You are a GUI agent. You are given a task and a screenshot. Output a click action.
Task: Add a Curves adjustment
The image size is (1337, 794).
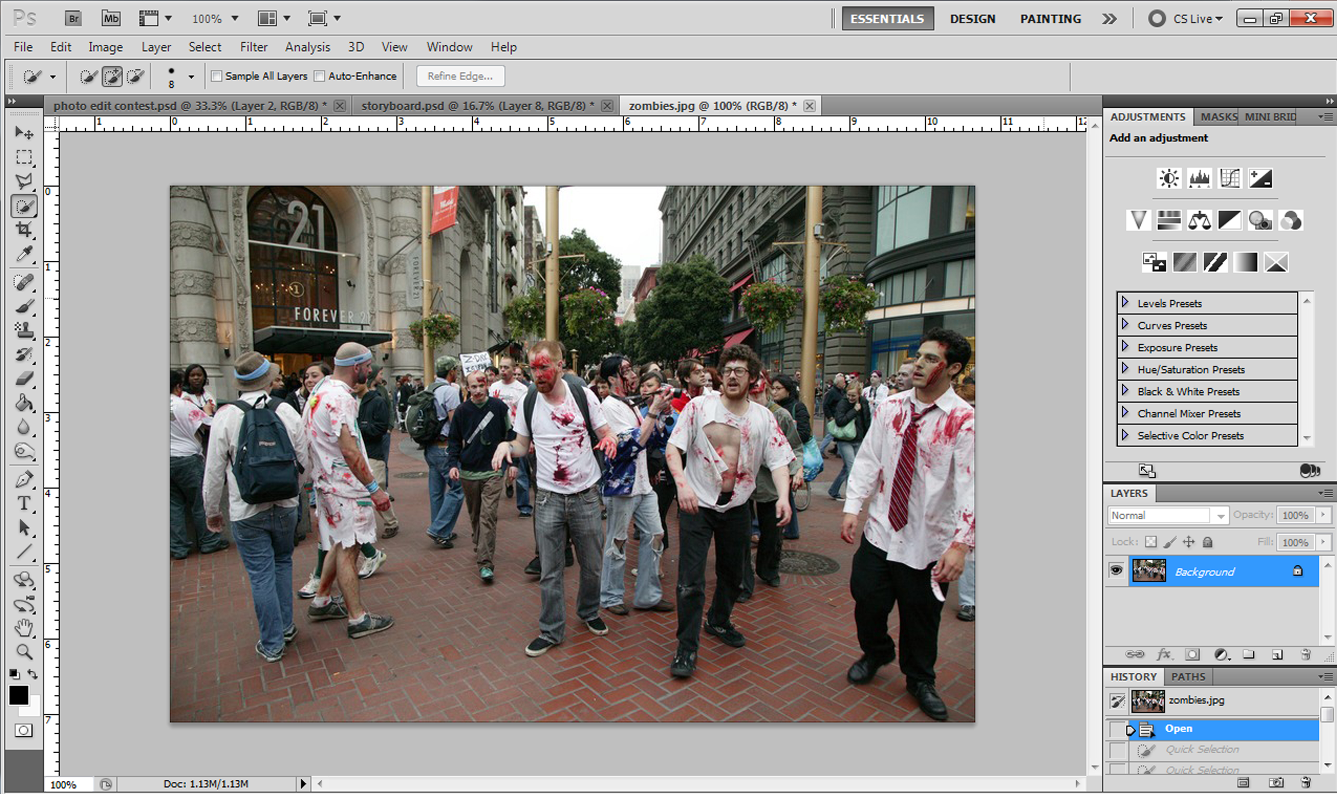click(x=1230, y=178)
